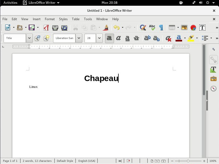
Task: Open the Format menu
Action: (x=50, y=19)
